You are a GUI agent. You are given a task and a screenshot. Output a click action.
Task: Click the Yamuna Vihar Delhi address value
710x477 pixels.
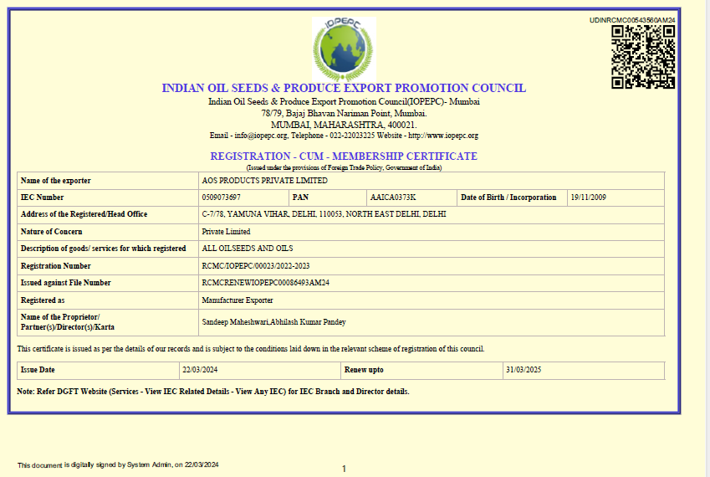coord(324,214)
